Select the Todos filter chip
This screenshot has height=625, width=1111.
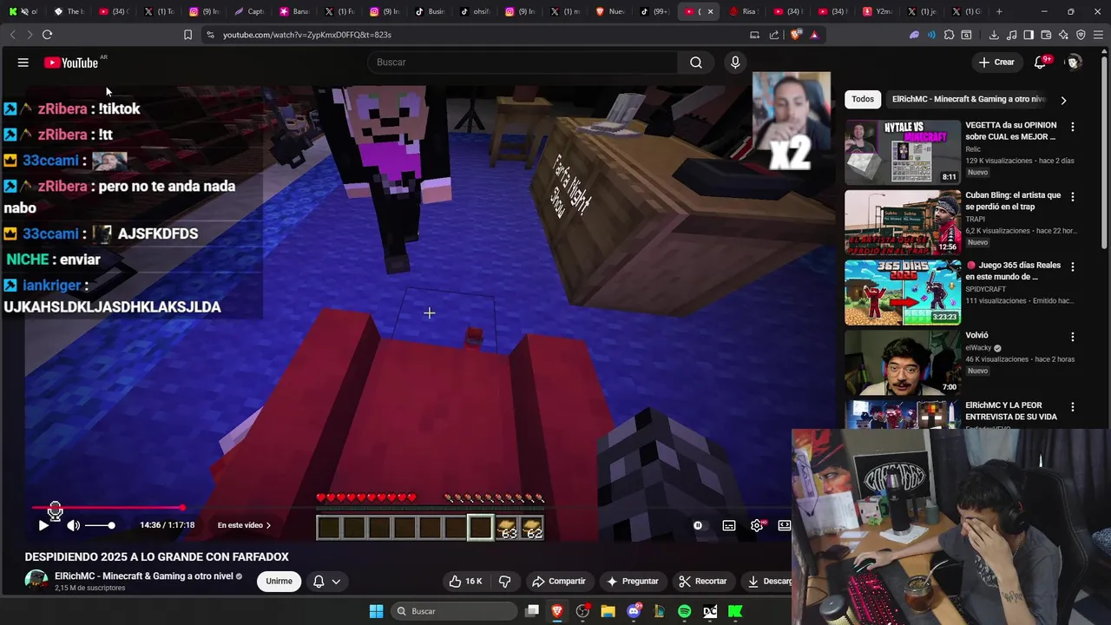863,99
